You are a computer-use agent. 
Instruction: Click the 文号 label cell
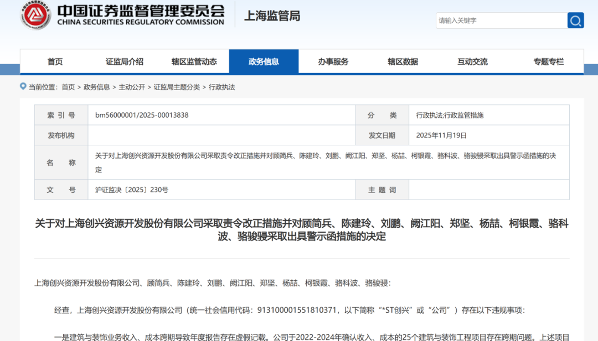tap(61, 190)
